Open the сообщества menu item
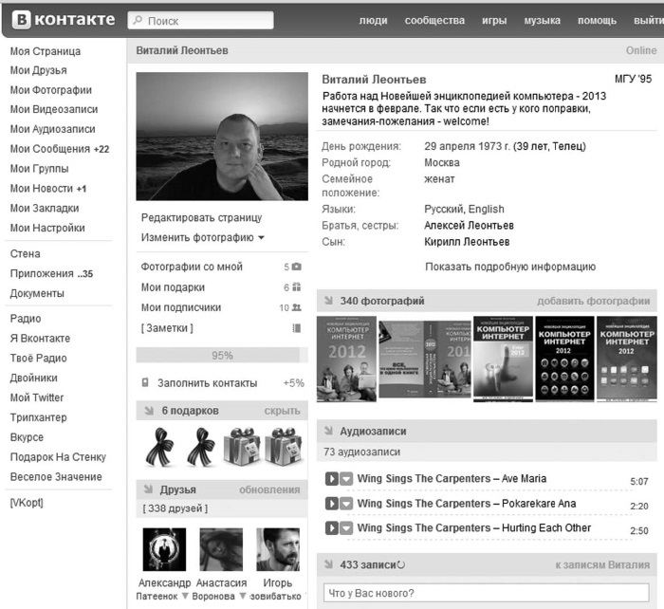Screen dimensions: 664x609 coord(434,20)
